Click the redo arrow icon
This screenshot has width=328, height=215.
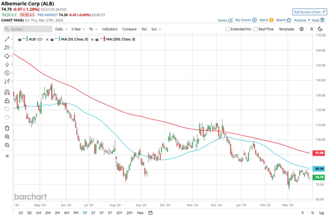coord(7,118)
